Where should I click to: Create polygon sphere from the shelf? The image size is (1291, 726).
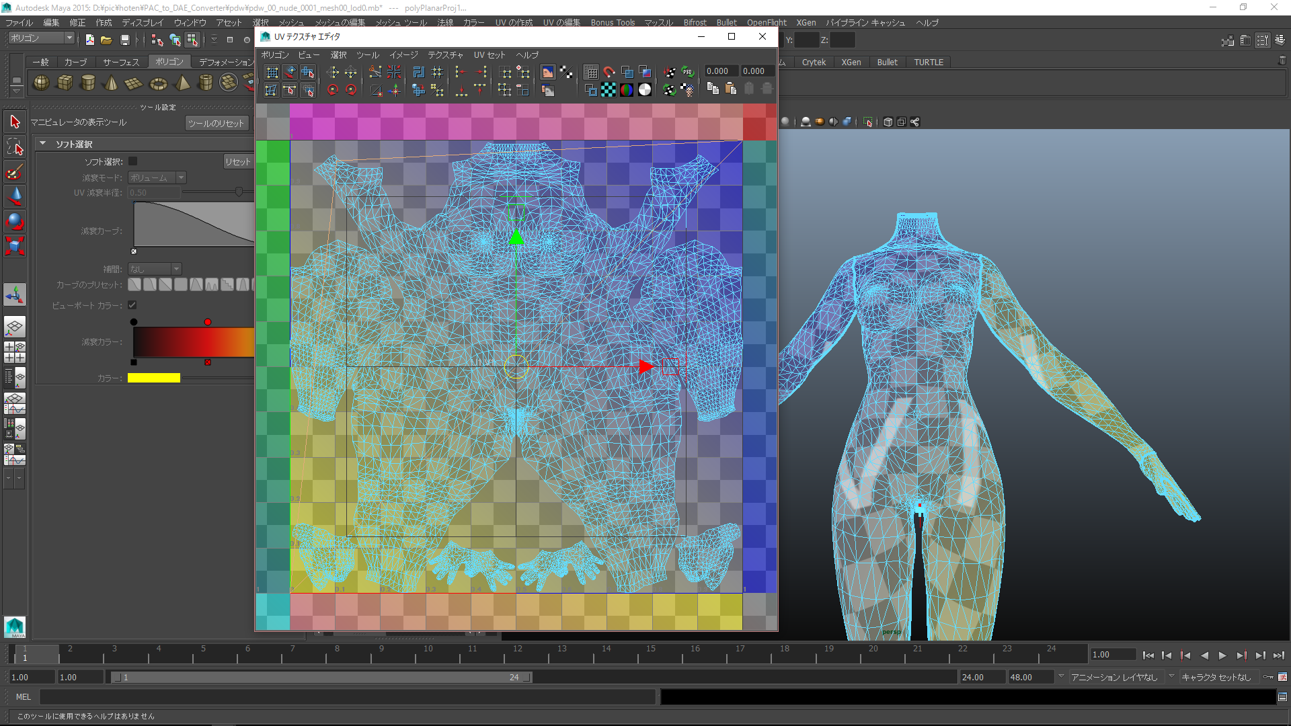click(42, 83)
